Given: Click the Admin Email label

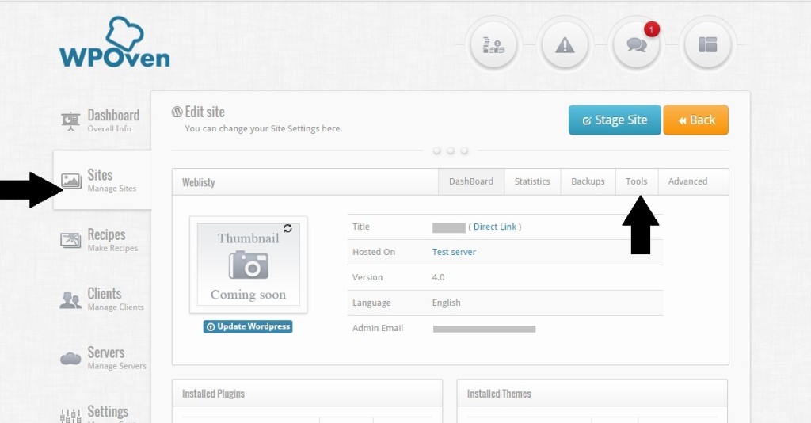Looking at the screenshot, I should point(378,328).
